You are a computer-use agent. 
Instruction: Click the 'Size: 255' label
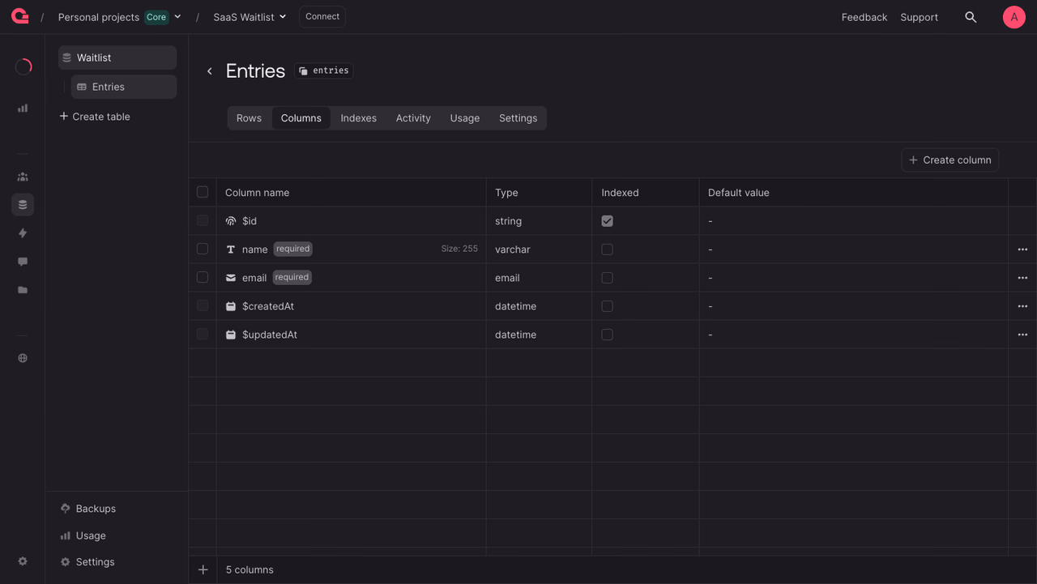tap(459, 249)
